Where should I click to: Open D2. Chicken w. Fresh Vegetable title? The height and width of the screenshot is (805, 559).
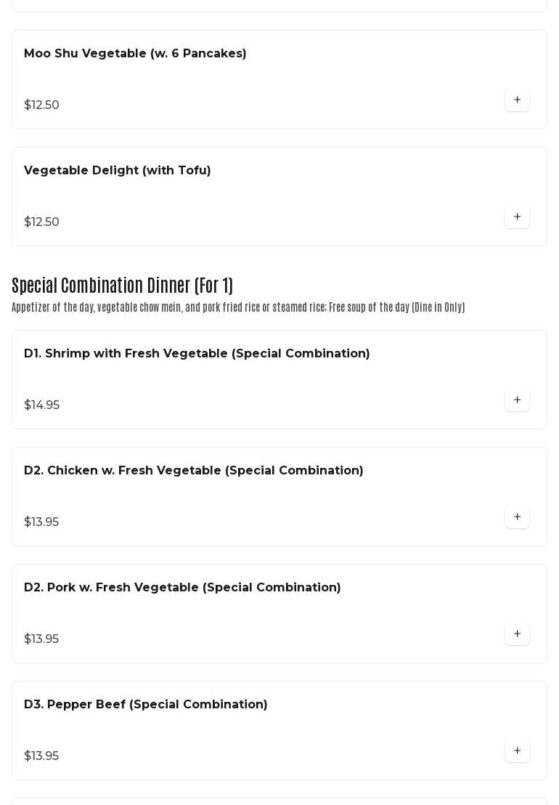(194, 471)
